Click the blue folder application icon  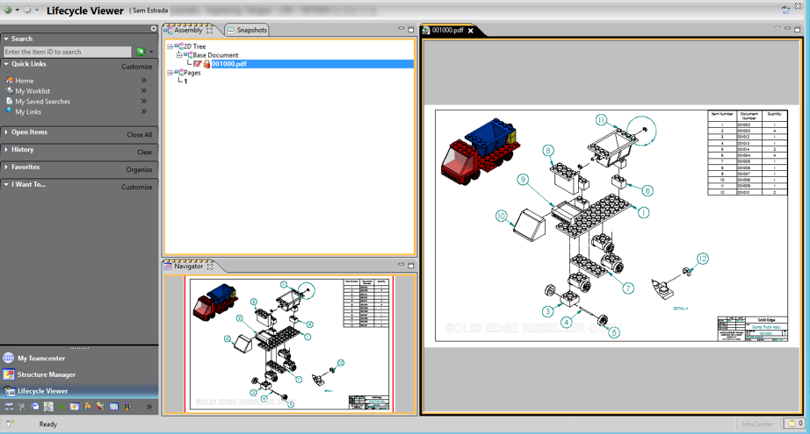click(x=35, y=406)
